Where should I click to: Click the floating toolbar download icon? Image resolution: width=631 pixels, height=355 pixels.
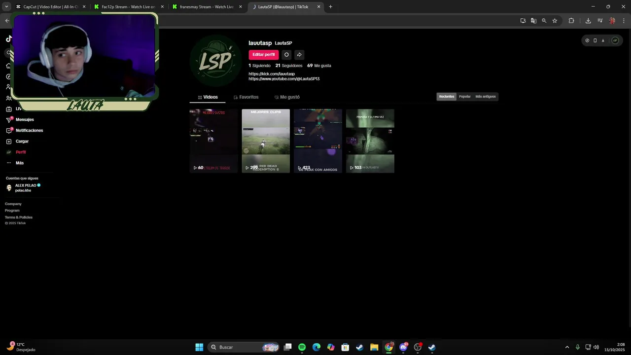pyautogui.click(x=603, y=40)
